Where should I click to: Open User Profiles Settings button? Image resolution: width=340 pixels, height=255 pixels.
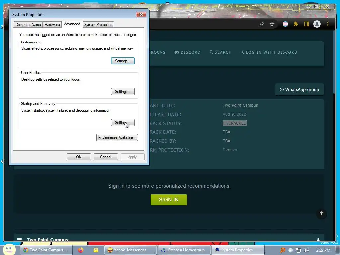(x=123, y=92)
